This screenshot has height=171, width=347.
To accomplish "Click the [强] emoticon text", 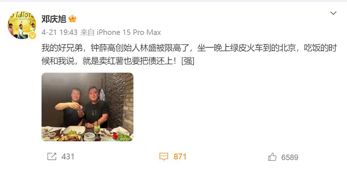I will point(188,61).
